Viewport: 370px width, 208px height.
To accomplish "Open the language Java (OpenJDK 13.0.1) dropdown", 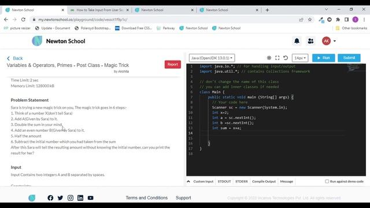I will pyautogui.click(x=212, y=58).
